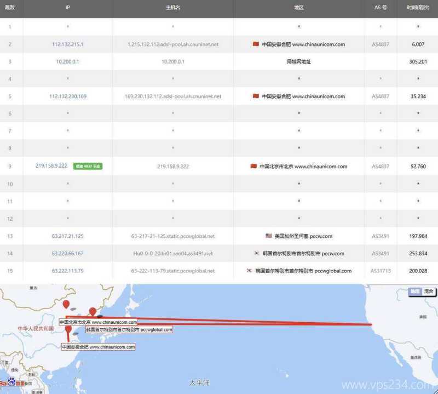Click the Korea flag in hop 14 row
Image resolution: width=438 pixels, height=394 pixels.
[x=256, y=254]
